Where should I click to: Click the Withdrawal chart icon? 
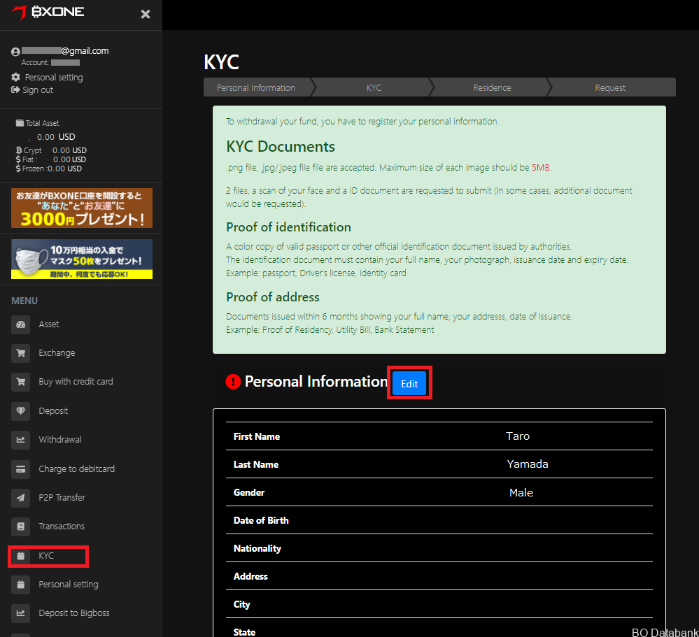pos(20,440)
